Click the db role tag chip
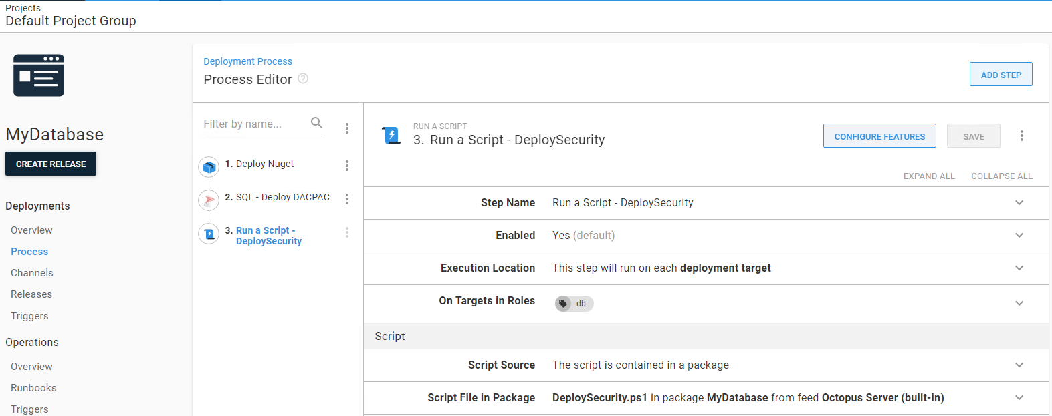Screen dimensions: 1052x416 point(574,304)
